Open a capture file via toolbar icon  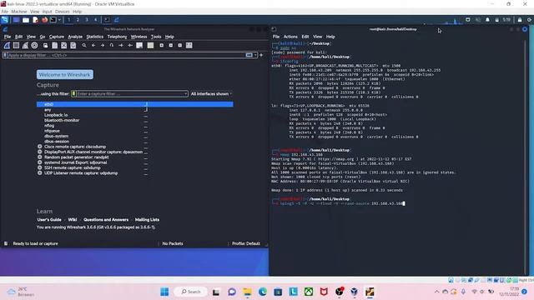(x=45, y=45)
